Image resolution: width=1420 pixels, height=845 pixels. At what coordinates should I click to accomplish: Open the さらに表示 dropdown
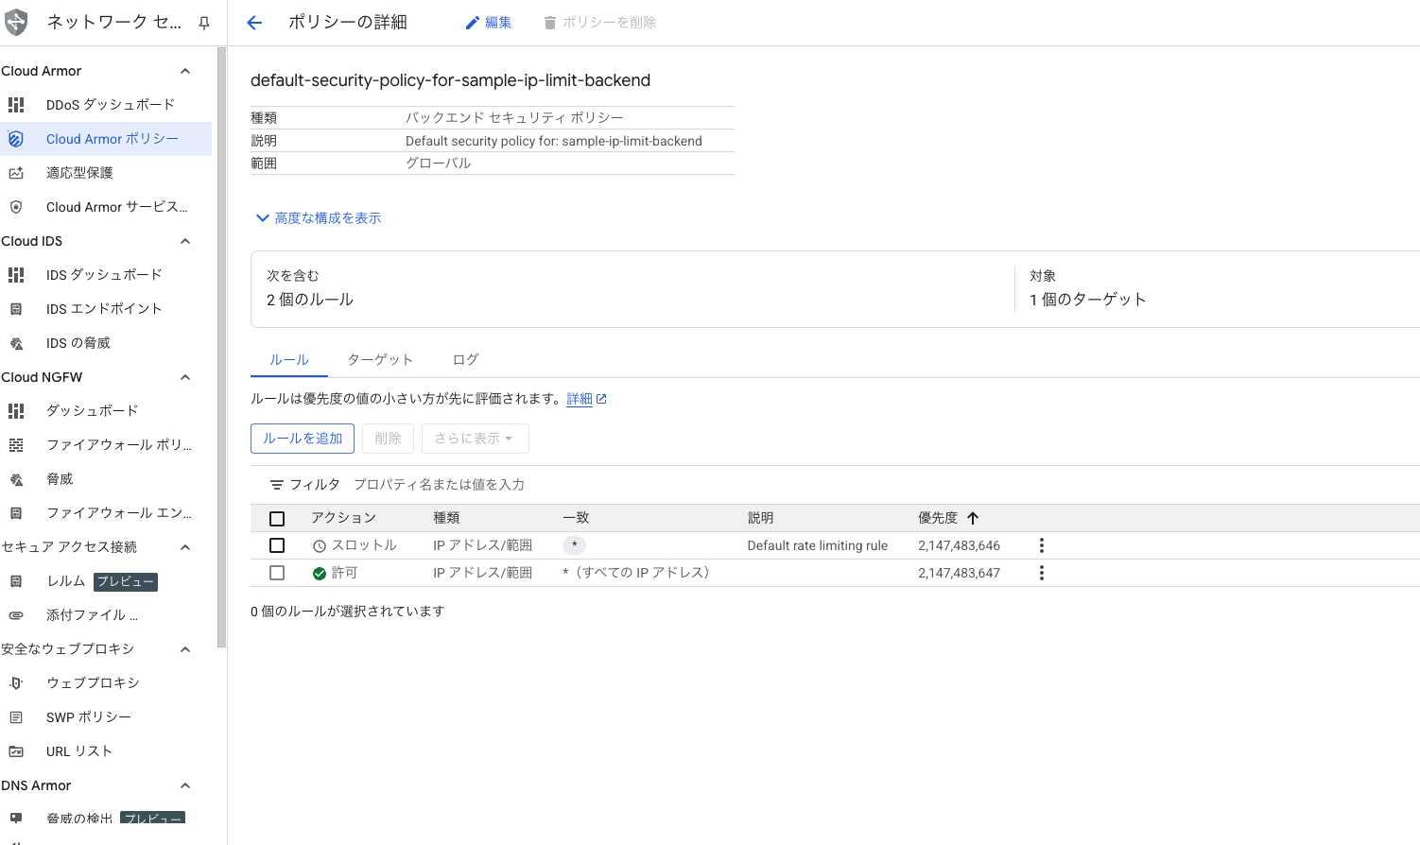point(475,439)
